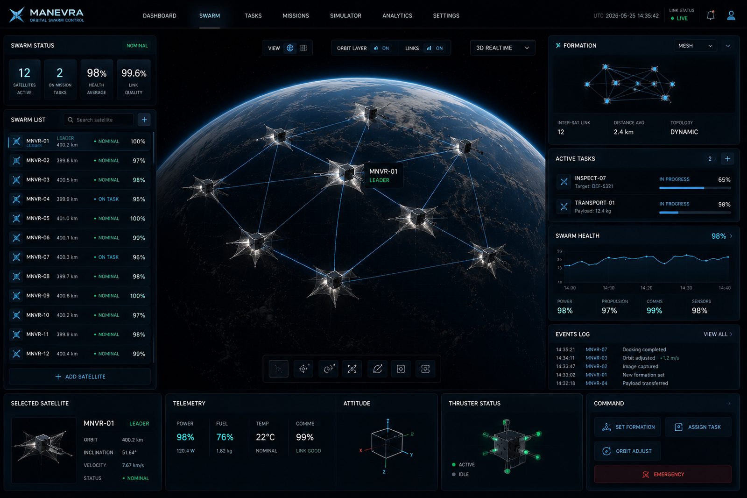Click the Formation panel icon

click(558, 45)
